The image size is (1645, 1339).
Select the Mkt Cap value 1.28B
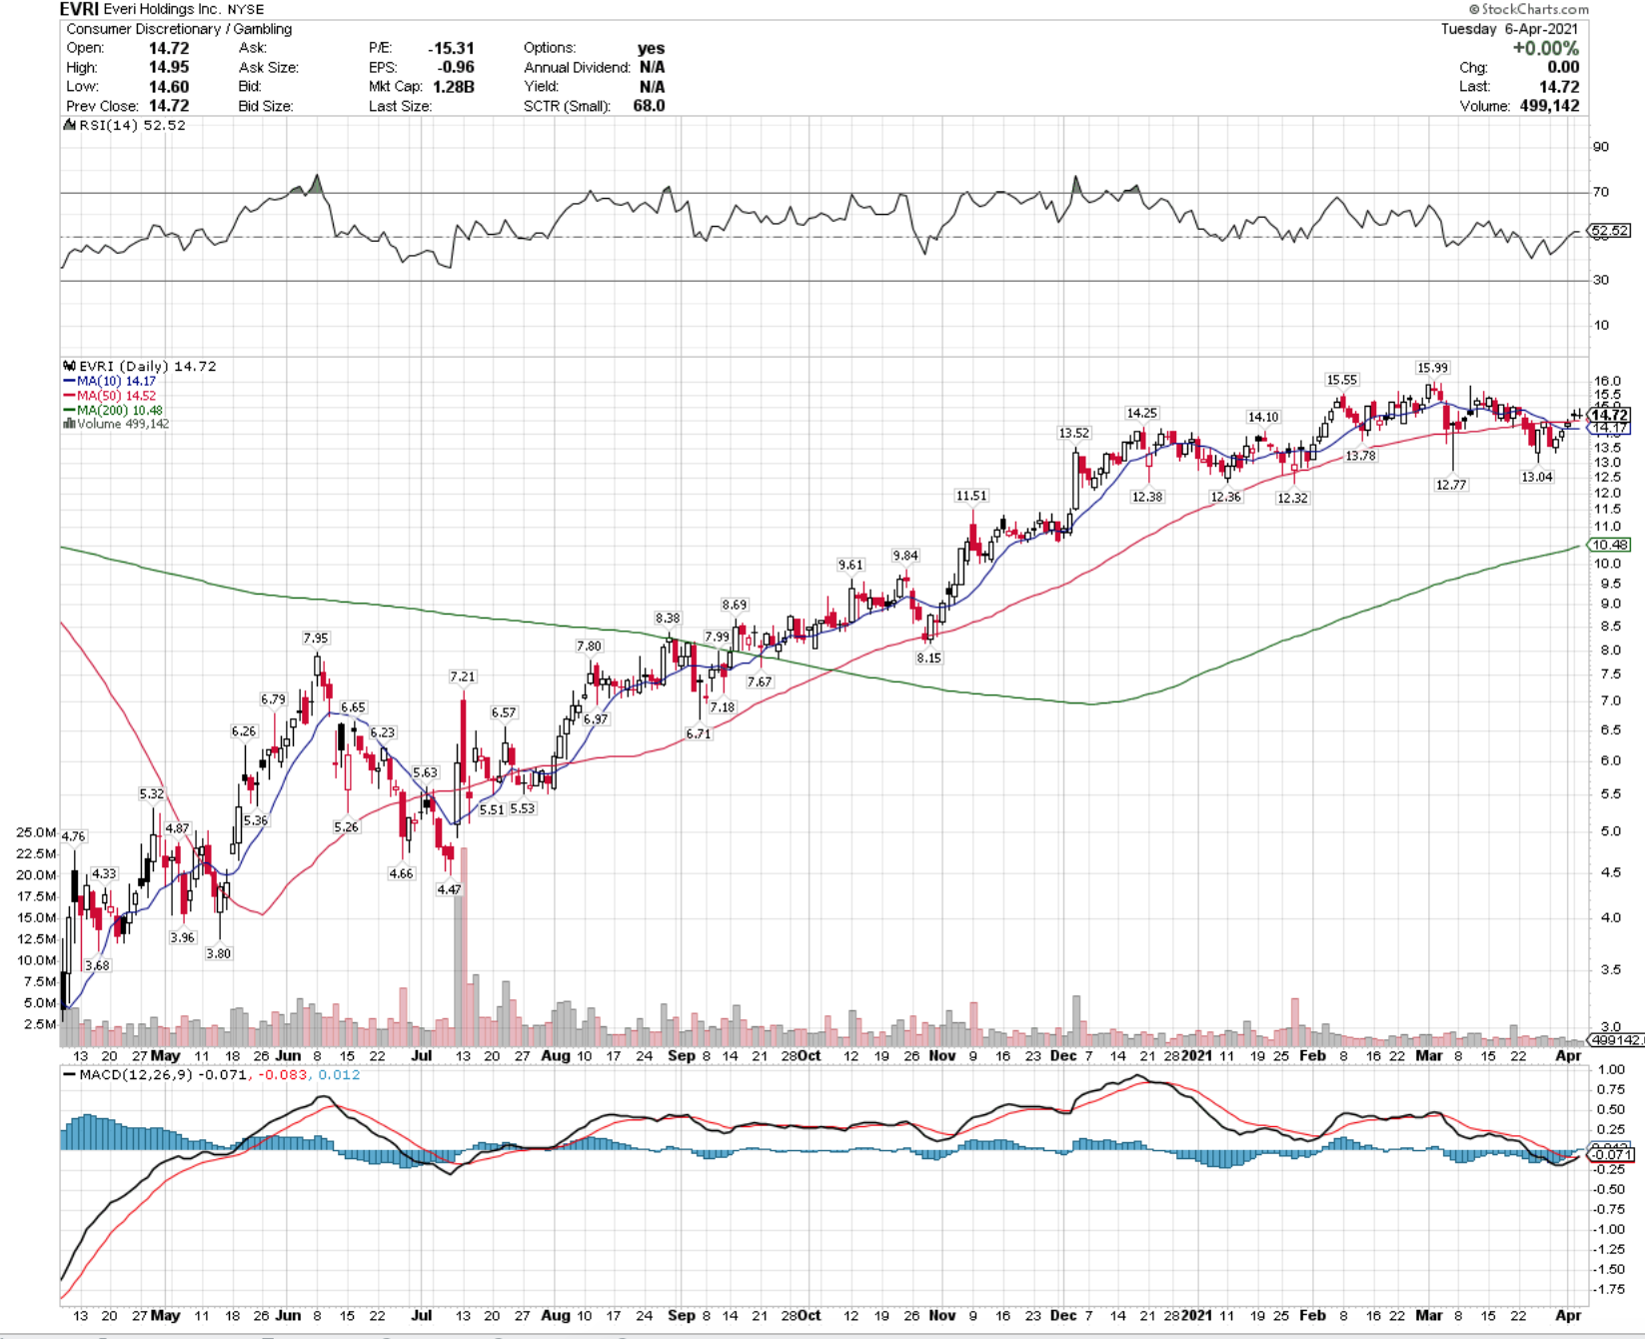[x=454, y=87]
